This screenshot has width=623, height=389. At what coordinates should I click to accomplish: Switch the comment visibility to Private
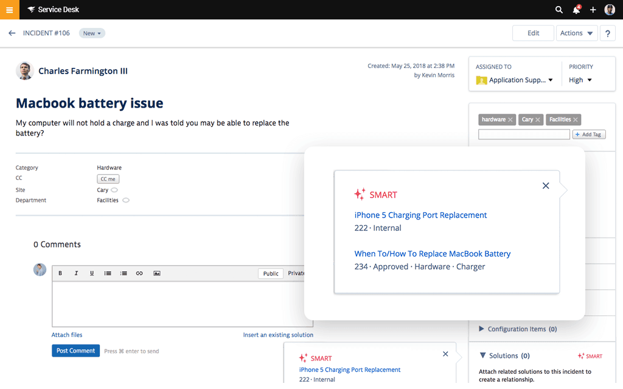point(296,273)
